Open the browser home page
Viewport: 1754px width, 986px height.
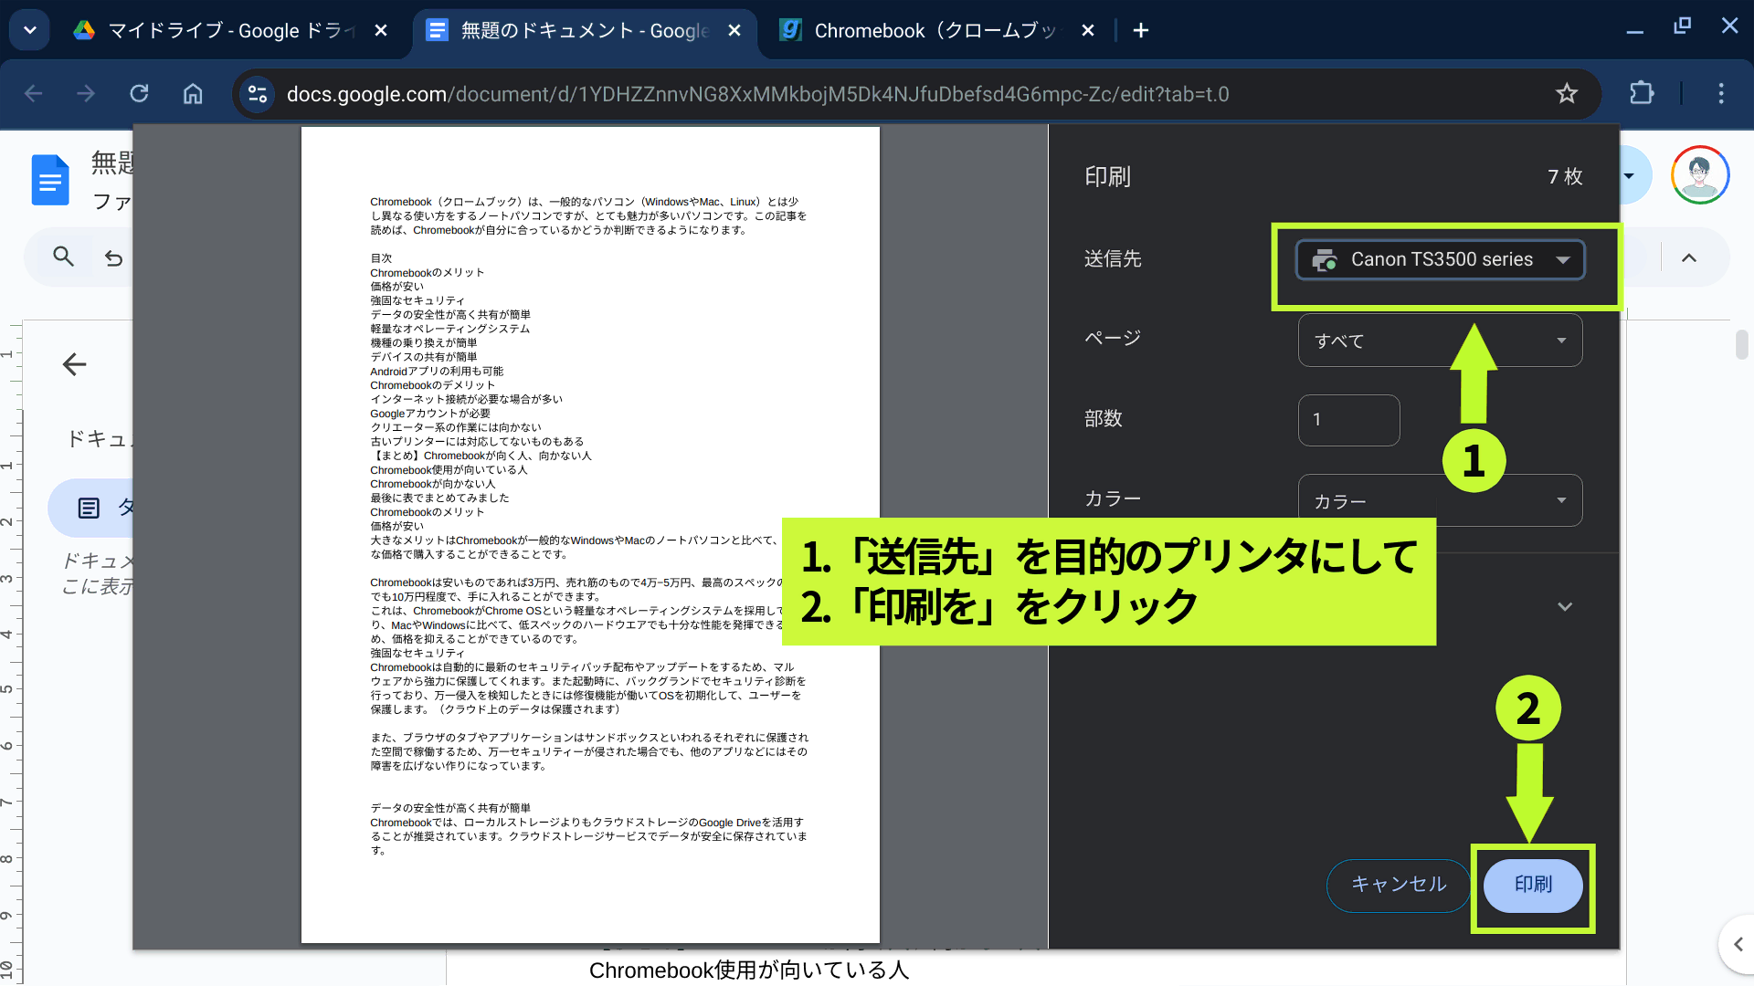(193, 93)
